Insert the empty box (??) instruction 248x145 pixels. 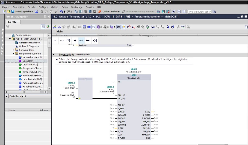(68, 40)
